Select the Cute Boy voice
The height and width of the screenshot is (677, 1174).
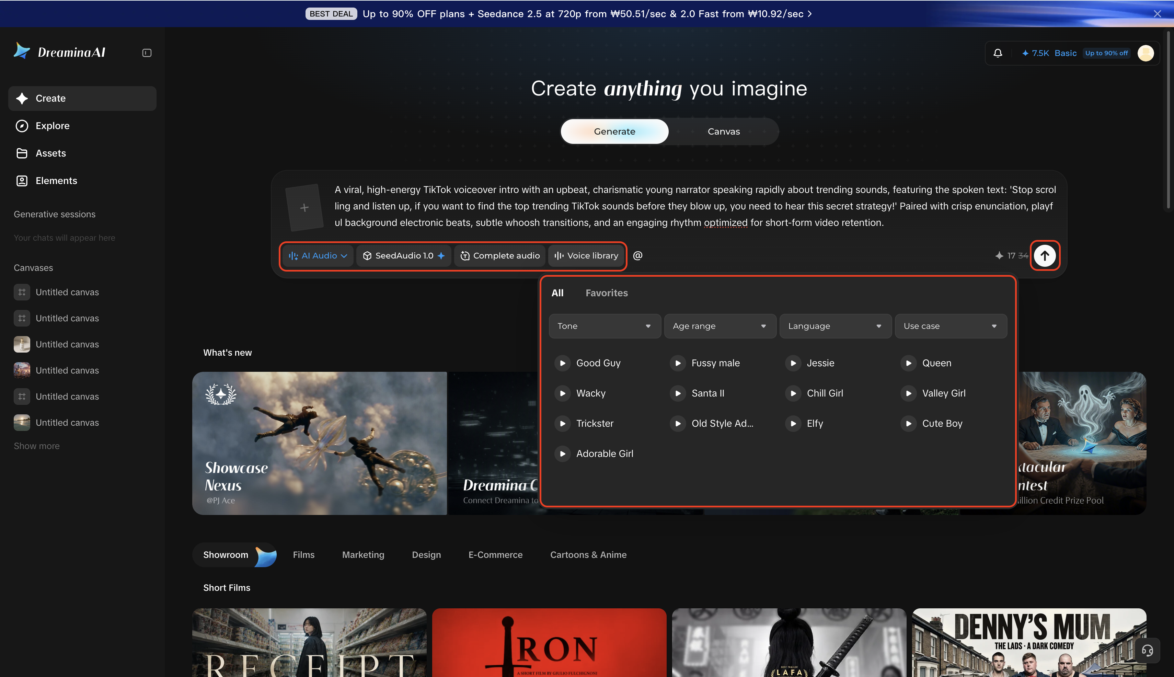pos(942,424)
